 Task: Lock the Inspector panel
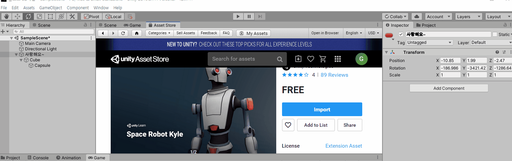click(x=505, y=25)
